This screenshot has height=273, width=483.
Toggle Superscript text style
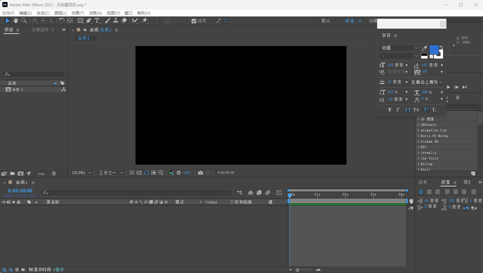pyautogui.click(x=426, y=110)
